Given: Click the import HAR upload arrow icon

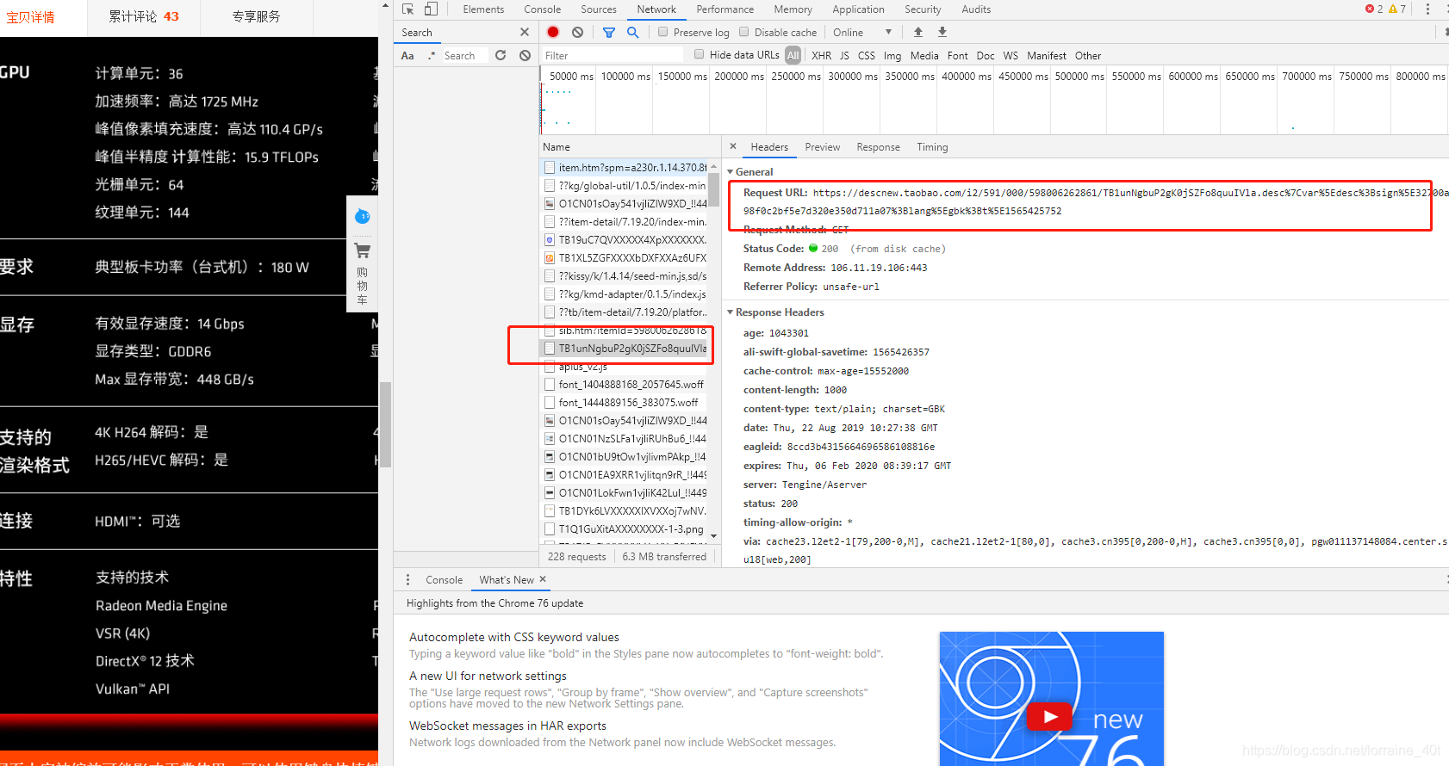Looking at the screenshot, I should click(918, 32).
